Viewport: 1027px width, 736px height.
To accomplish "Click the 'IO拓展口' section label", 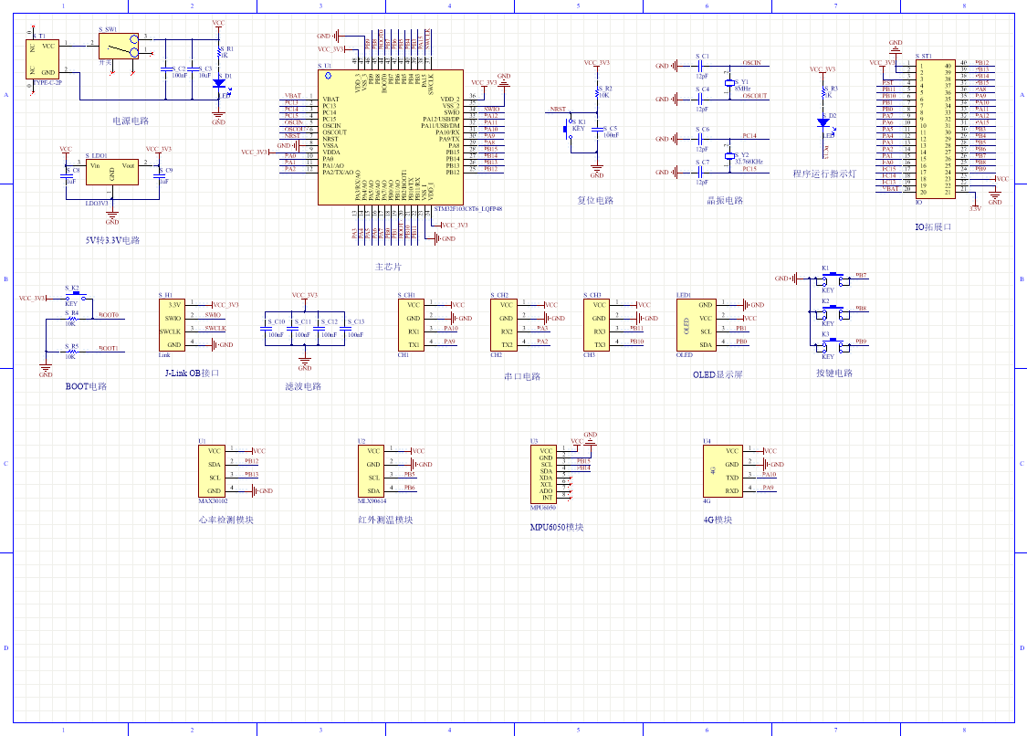I will [x=933, y=226].
